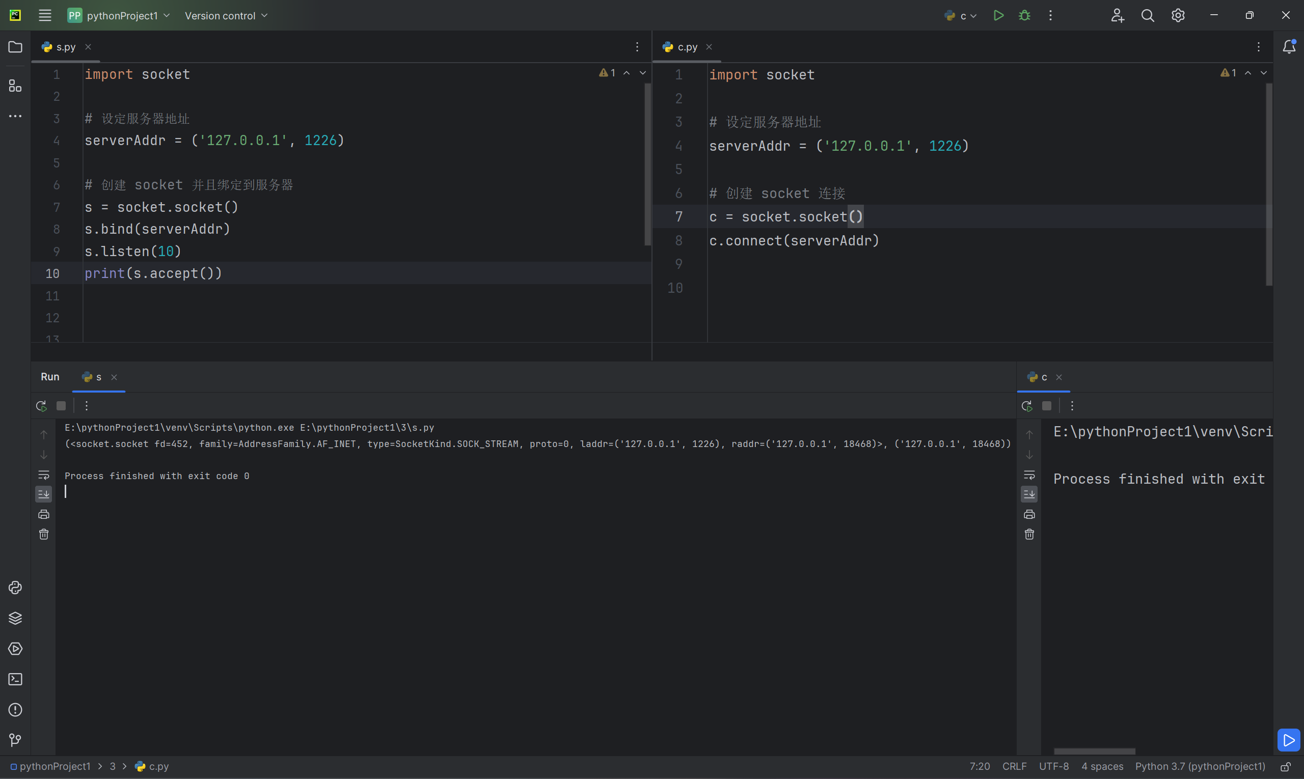Screen dimensions: 1304x779
Task: Stop the 's' run process
Action: (61, 406)
